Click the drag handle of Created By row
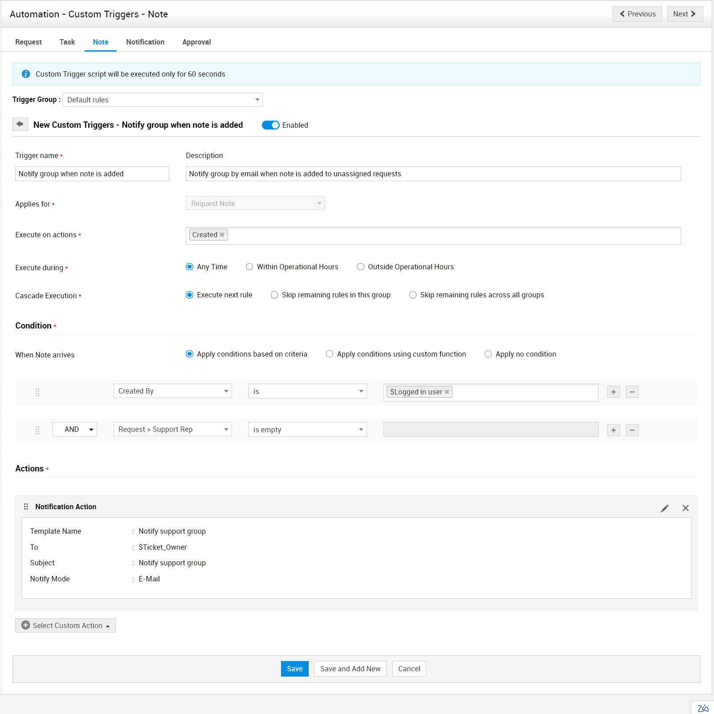This screenshot has width=714, height=714. [x=37, y=392]
